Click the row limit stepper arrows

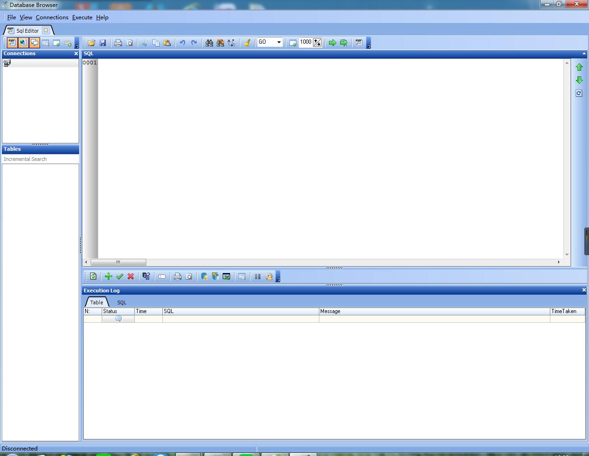coord(318,42)
